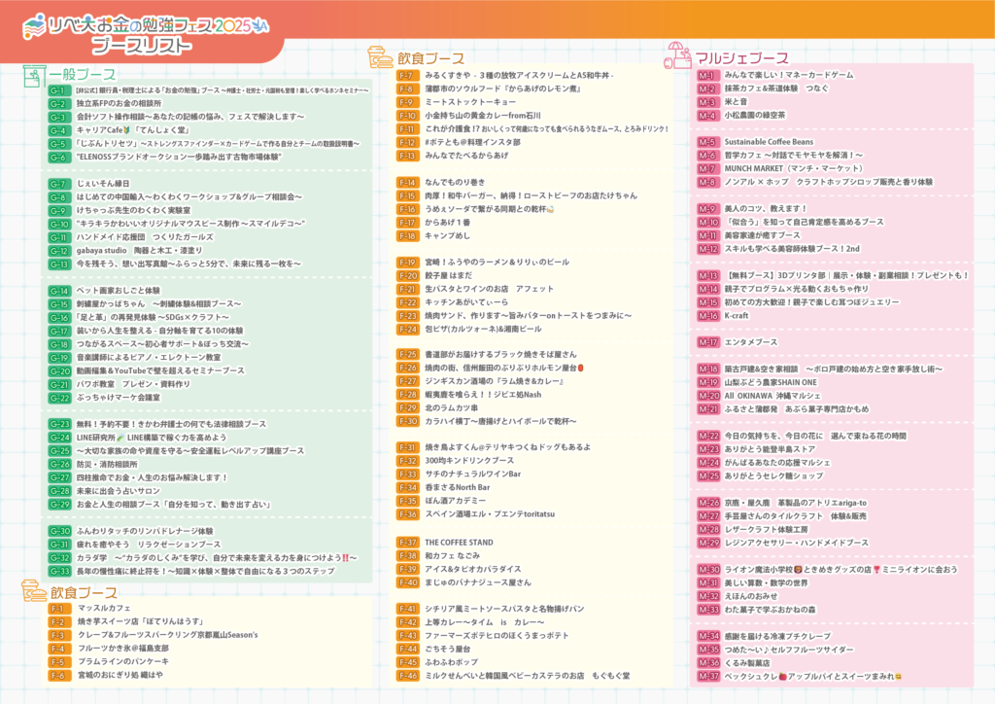
Task: Click 米と音 in マルシェブース
Action: pyautogui.click(x=722, y=101)
